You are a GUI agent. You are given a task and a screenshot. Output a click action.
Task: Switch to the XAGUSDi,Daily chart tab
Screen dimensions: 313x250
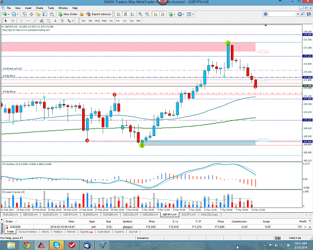tap(210, 214)
